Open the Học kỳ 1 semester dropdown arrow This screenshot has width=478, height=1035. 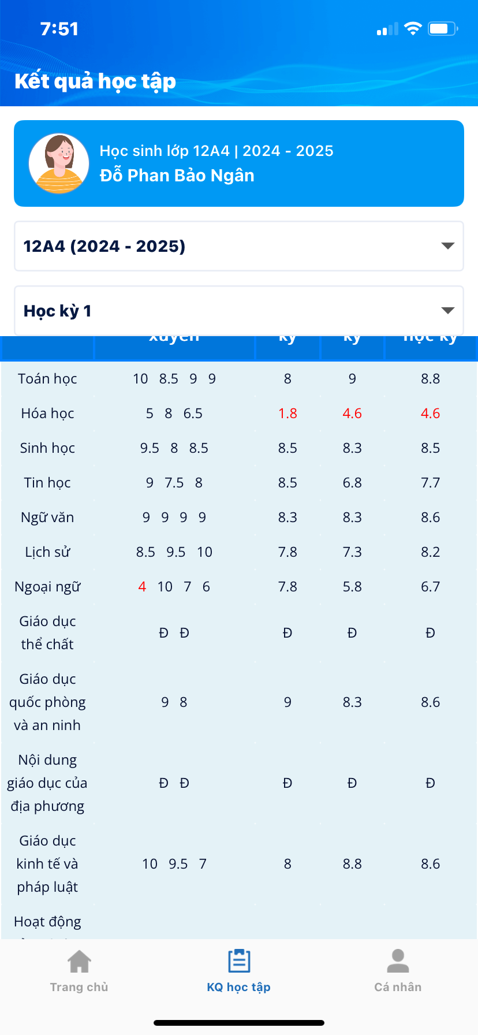(x=447, y=311)
